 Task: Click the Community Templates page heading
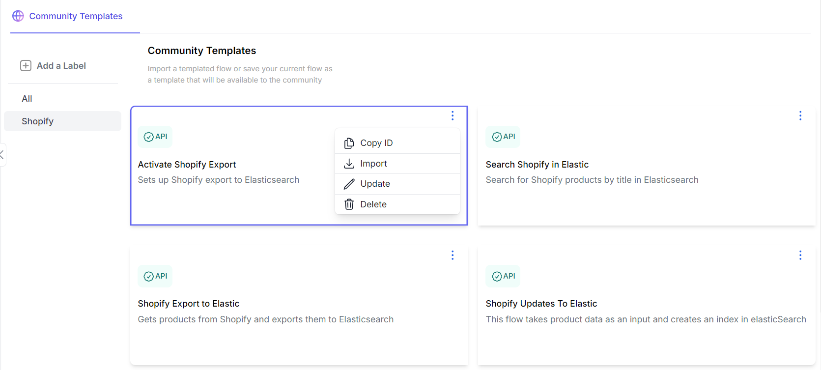pos(202,51)
